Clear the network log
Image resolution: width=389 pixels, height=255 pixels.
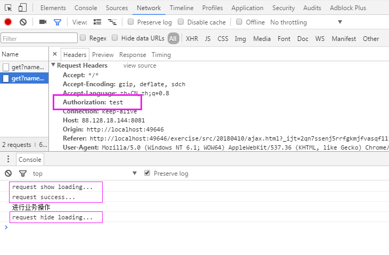click(23, 22)
